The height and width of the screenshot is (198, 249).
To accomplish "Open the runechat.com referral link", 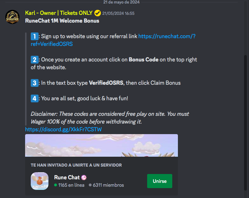I will coord(113,40).
